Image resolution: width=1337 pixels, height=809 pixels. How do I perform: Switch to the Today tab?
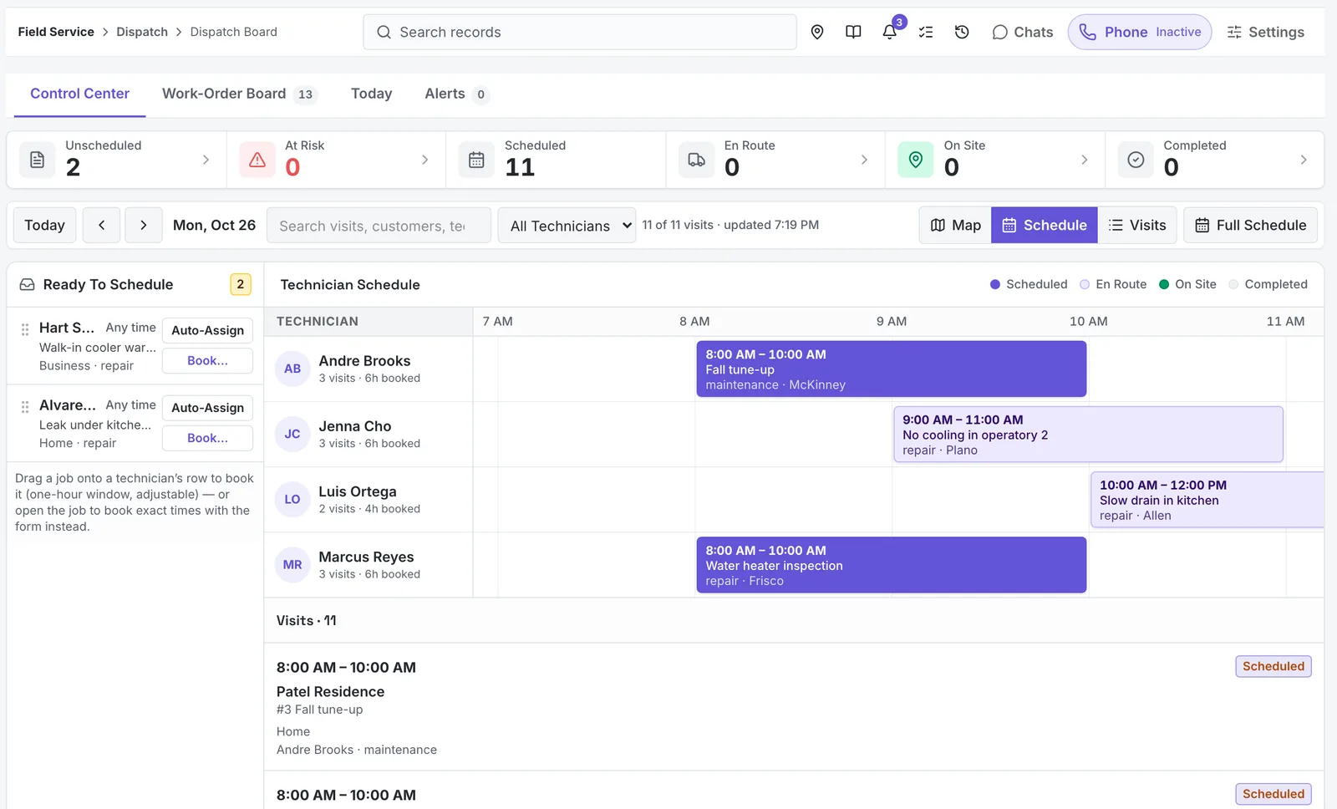[372, 94]
